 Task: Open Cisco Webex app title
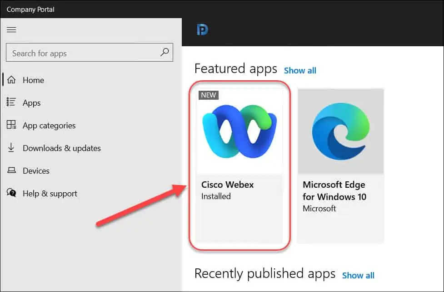click(227, 185)
